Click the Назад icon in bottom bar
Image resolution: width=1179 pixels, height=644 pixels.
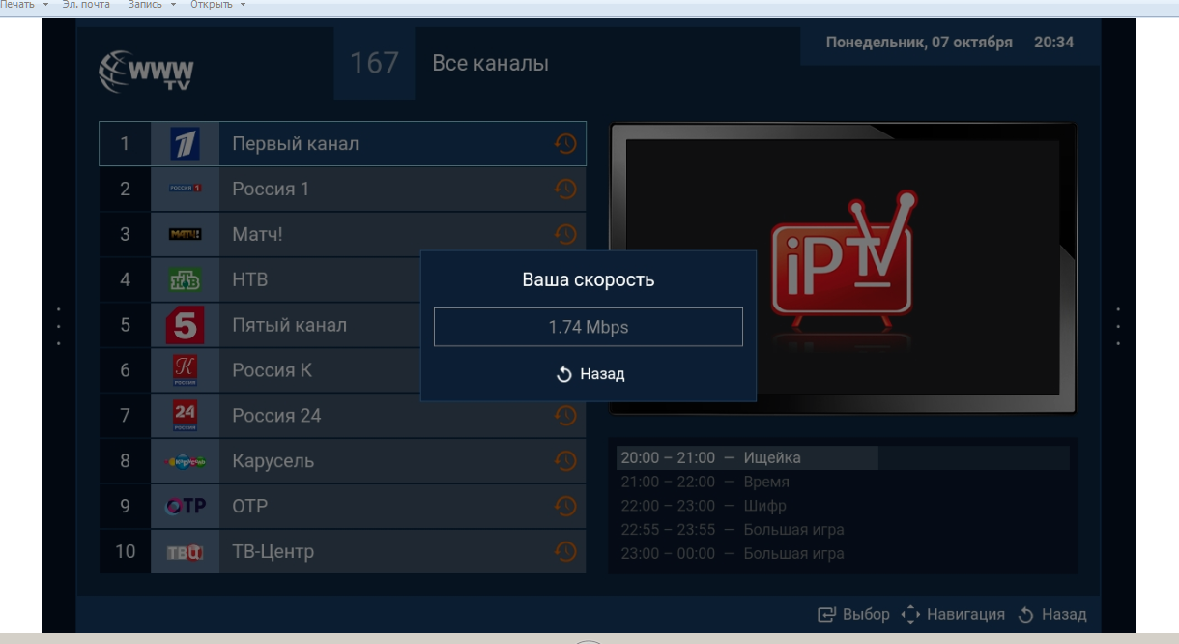(1026, 614)
